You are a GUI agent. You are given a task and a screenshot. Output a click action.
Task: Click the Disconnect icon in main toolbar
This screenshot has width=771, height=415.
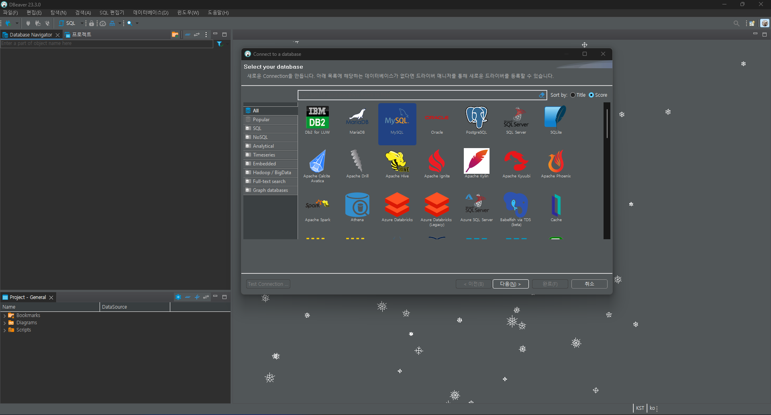[47, 23]
